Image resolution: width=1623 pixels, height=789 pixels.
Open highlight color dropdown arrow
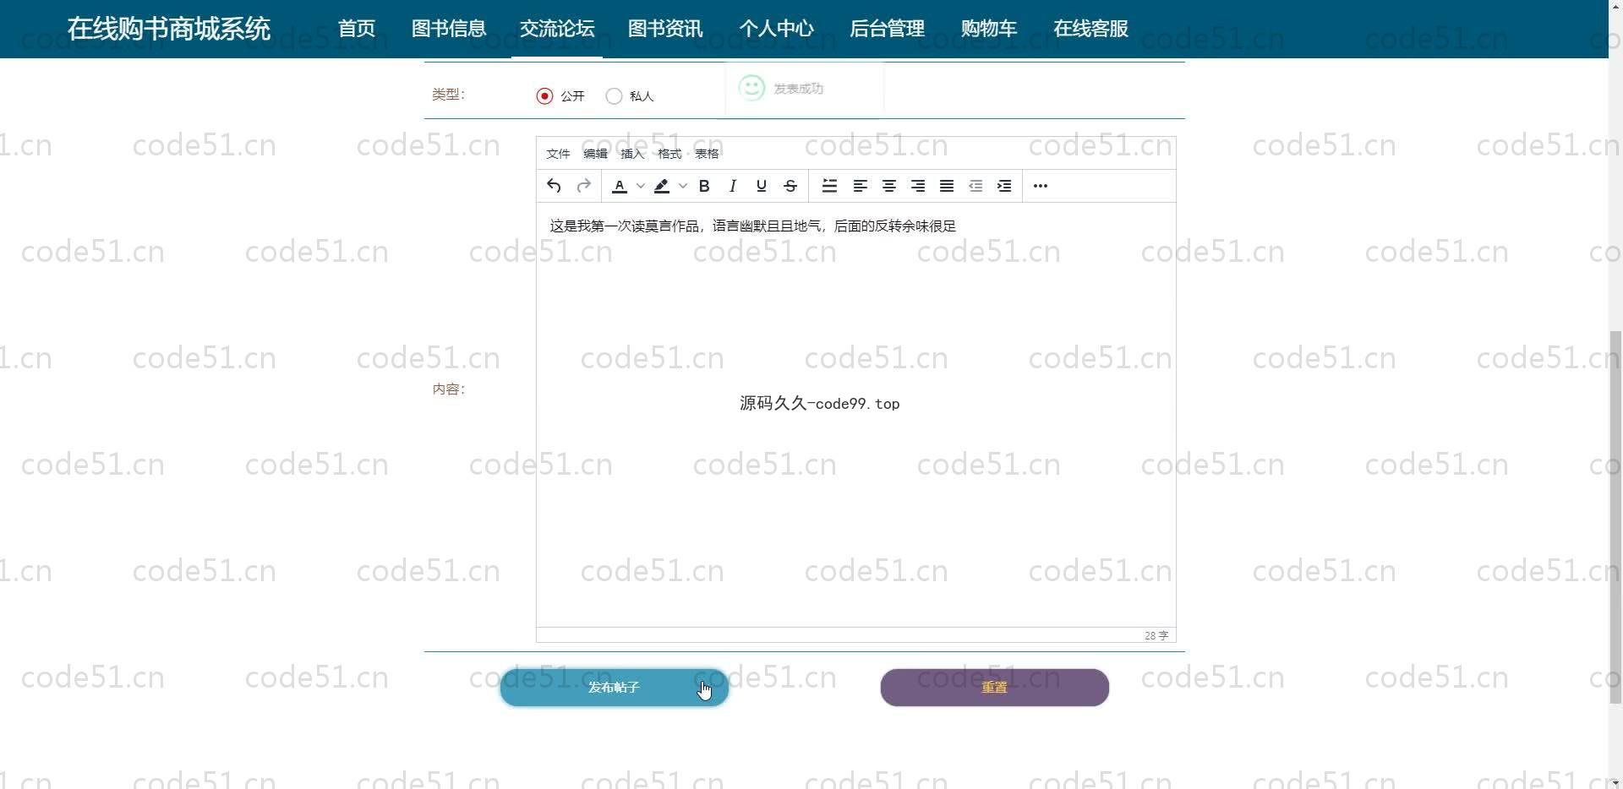coord(683,186)
